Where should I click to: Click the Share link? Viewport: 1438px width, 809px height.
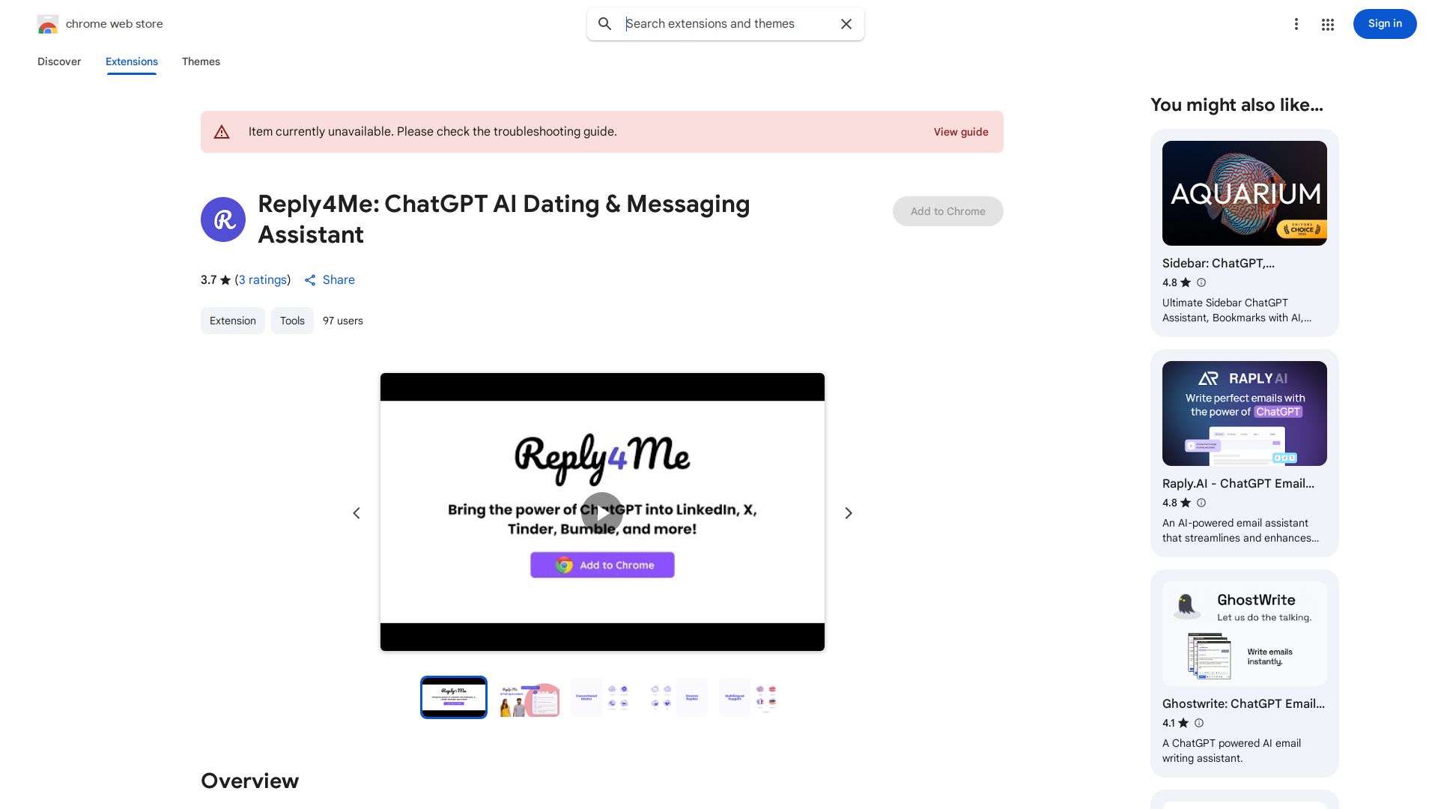(x=330, y=279)
